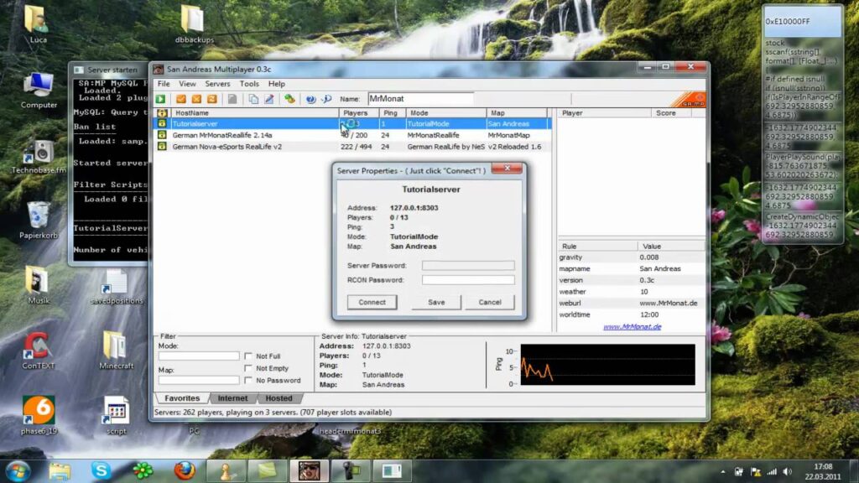This screenshot has height=483, width=859.
Task: Enable the Not Full filter checkbox
Action: (248, 356)
